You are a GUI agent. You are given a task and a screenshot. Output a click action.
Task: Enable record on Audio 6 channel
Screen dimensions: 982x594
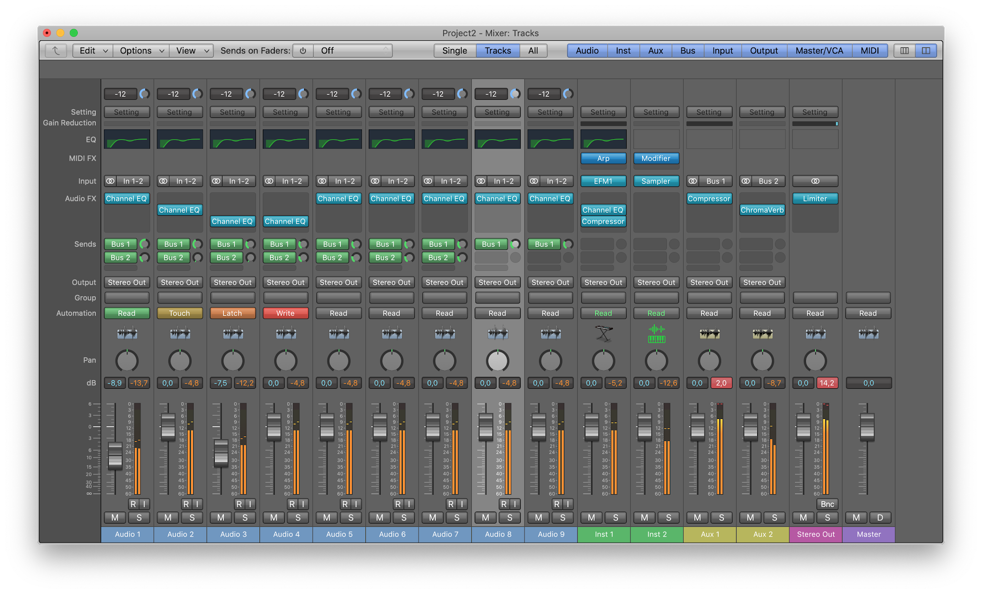point(397,504)
